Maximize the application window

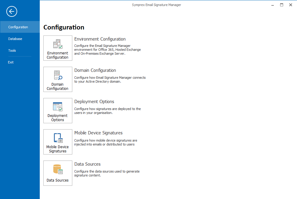[x=282, y=5]
